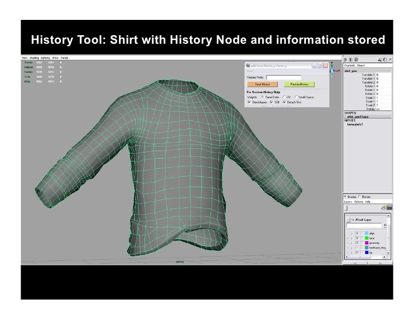
Task: Click the green Restore History button
Action: 299,84
